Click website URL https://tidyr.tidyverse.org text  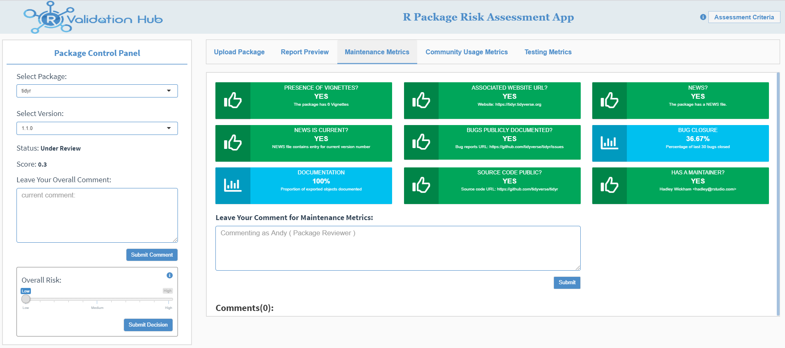(x=509, y=104)
